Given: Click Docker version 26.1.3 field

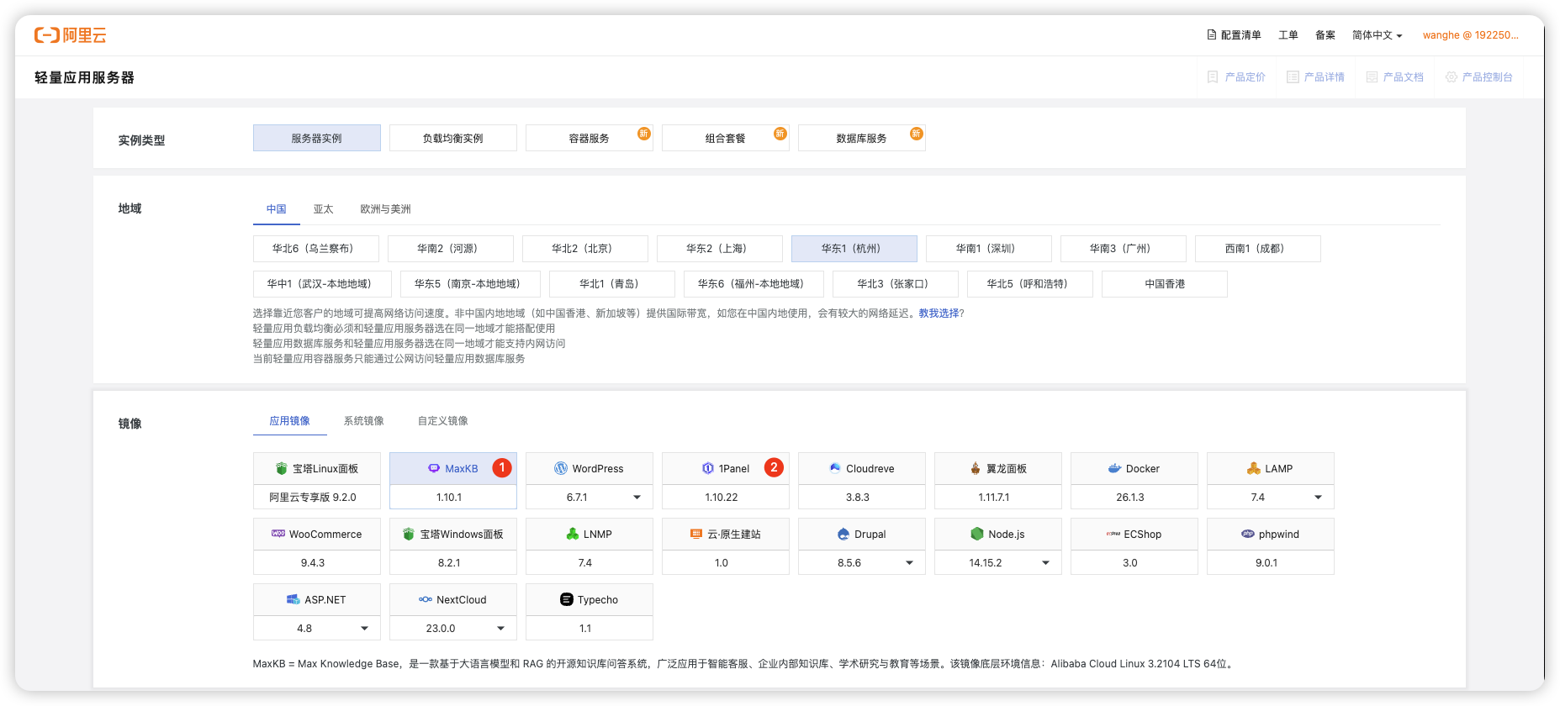Looking at the screenshot, I should pyautogui.click(x=1134, y=498).
